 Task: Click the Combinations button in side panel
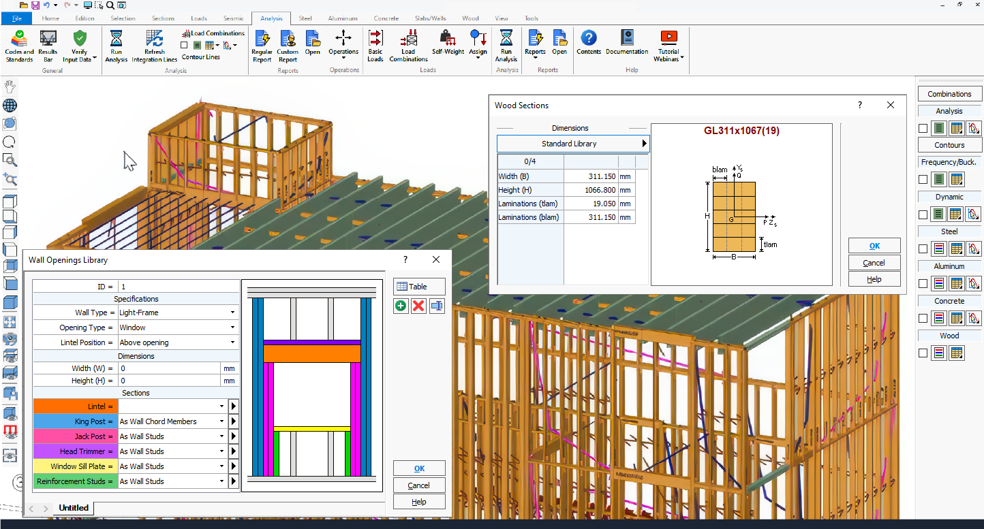[x=949, y=94]
